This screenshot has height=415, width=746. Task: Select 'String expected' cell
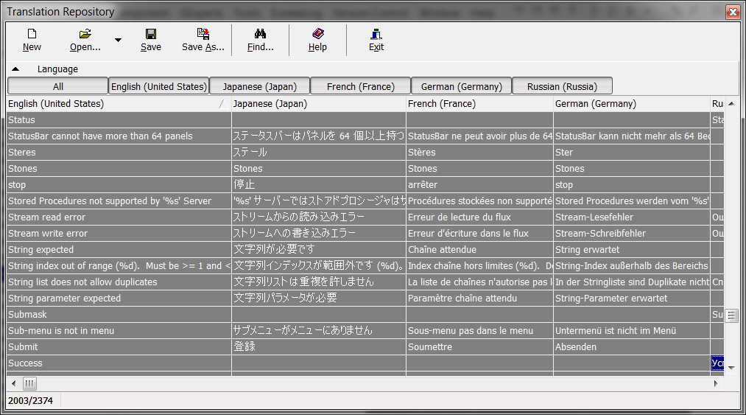click(119, 250)
